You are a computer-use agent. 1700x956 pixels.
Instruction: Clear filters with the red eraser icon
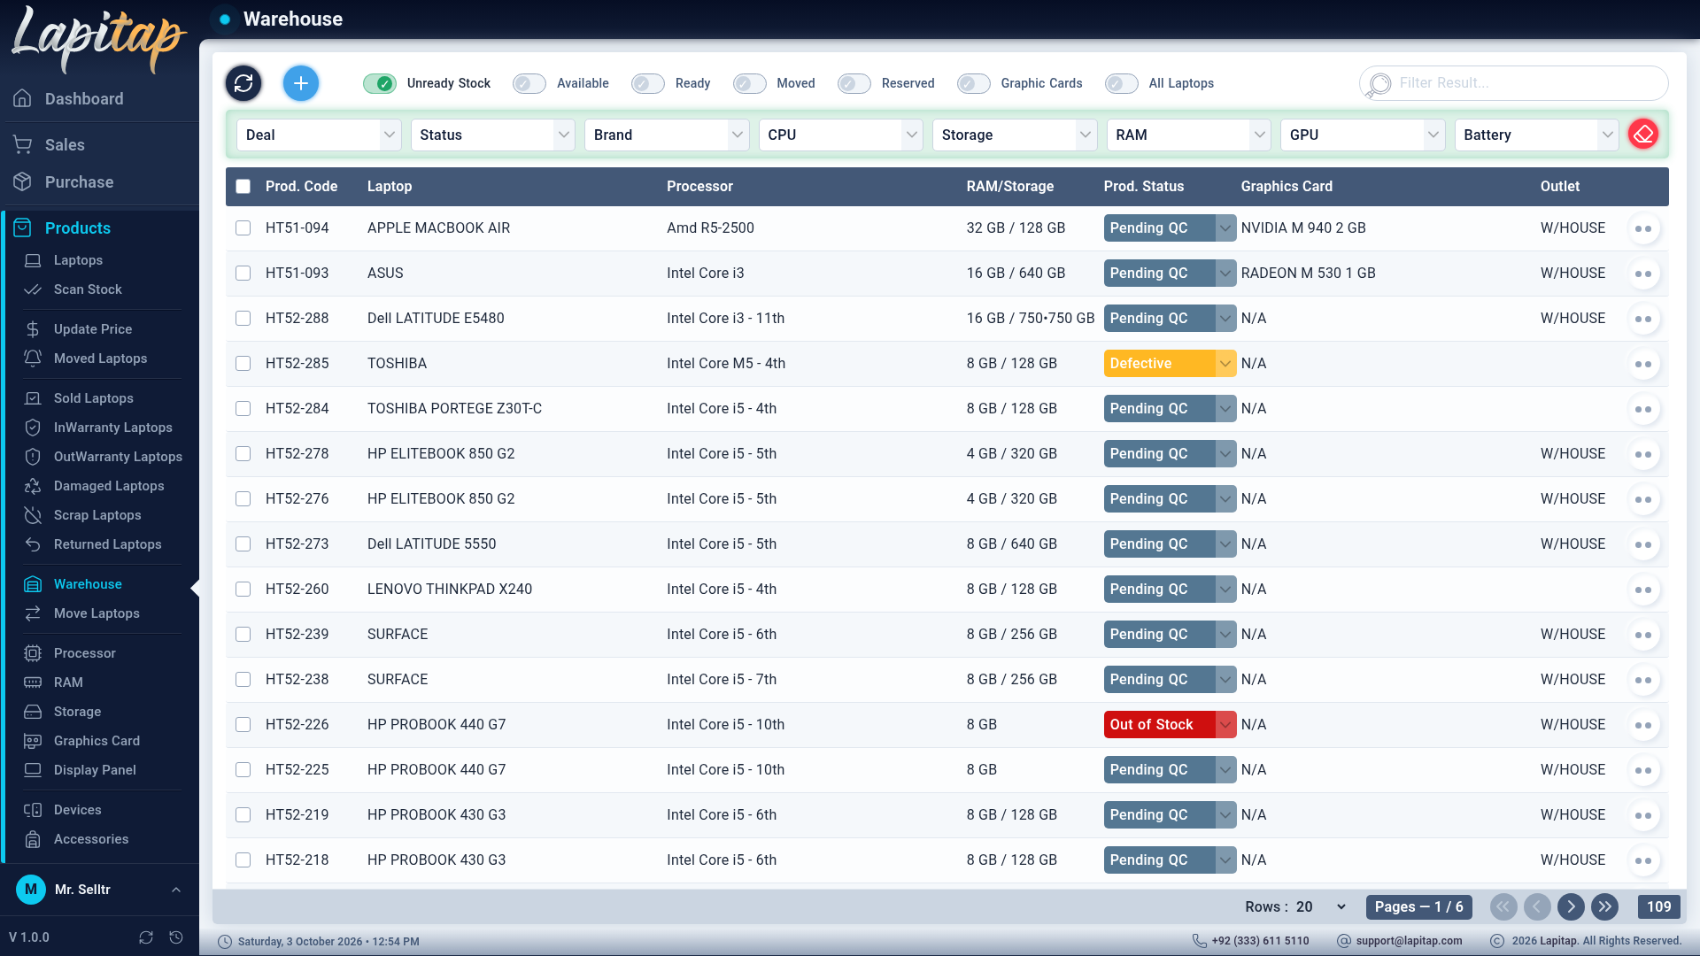coord(1643,135)
